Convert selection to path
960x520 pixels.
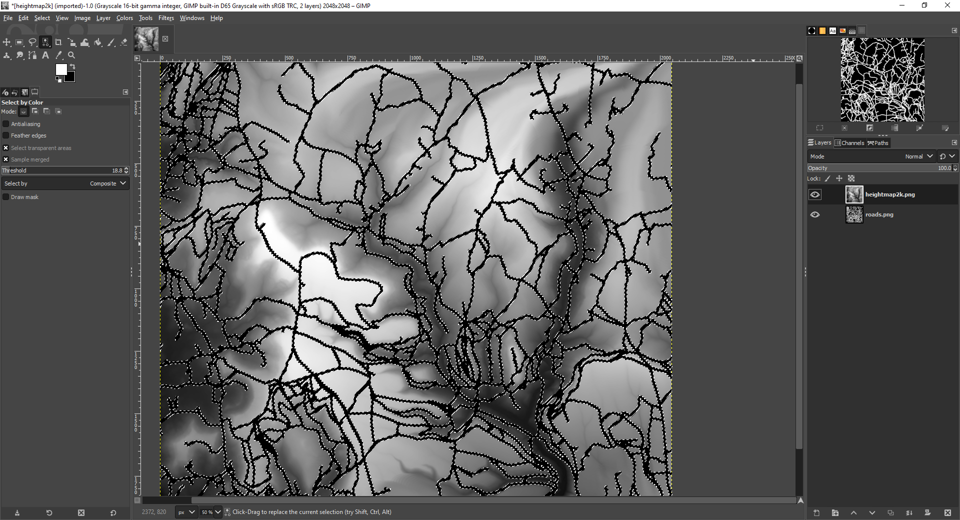(919, 128)
